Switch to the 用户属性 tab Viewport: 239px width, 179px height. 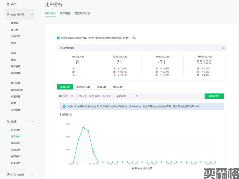point(65,13)
